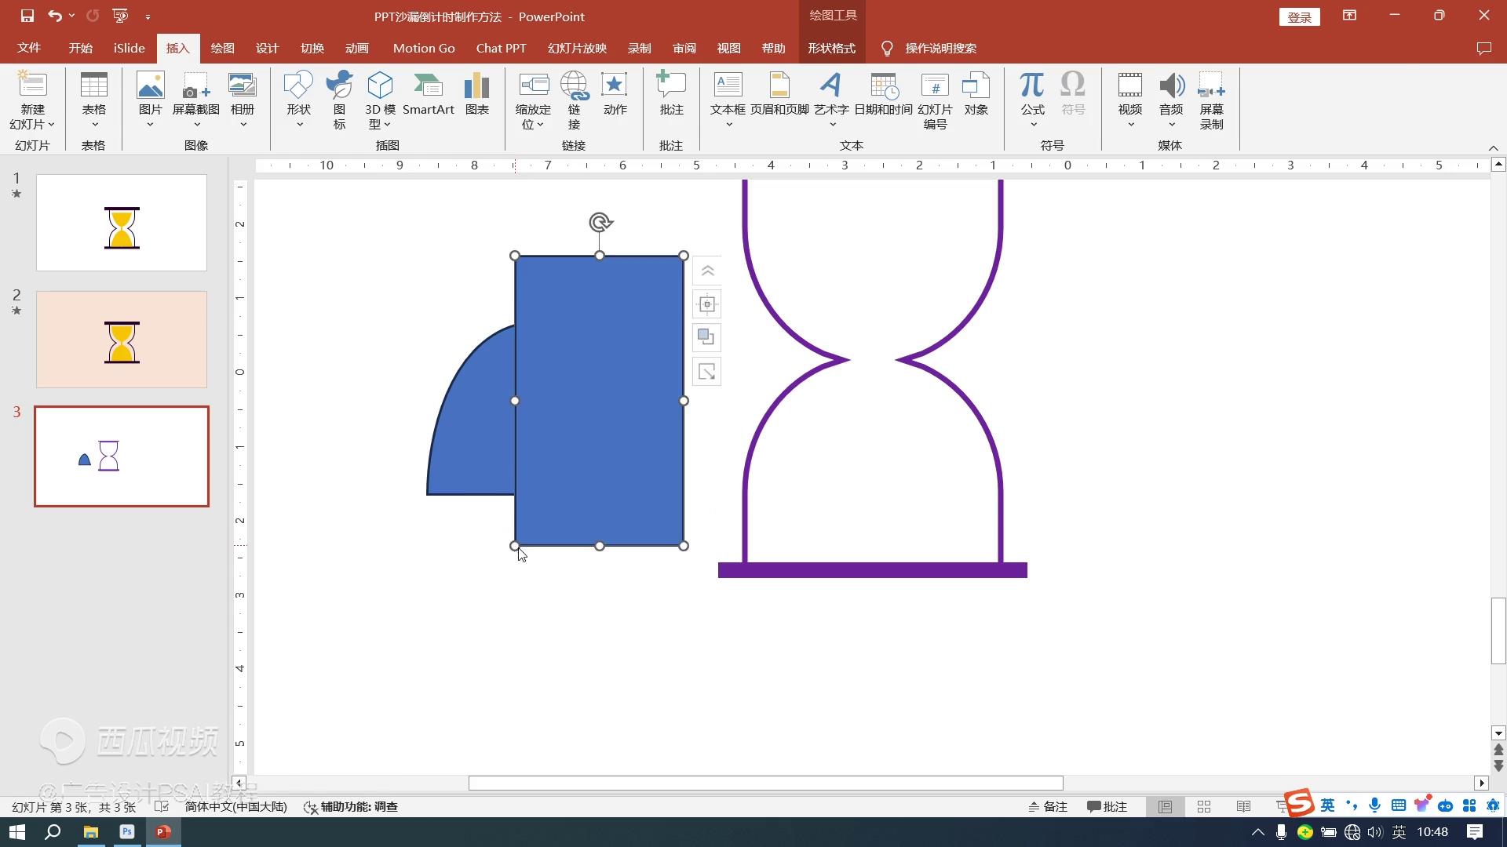Expand the Video (视频) dropdown arrow
Viewport: 1507px width, 847px height.
pyautogui.click(x=1130, y=125)
